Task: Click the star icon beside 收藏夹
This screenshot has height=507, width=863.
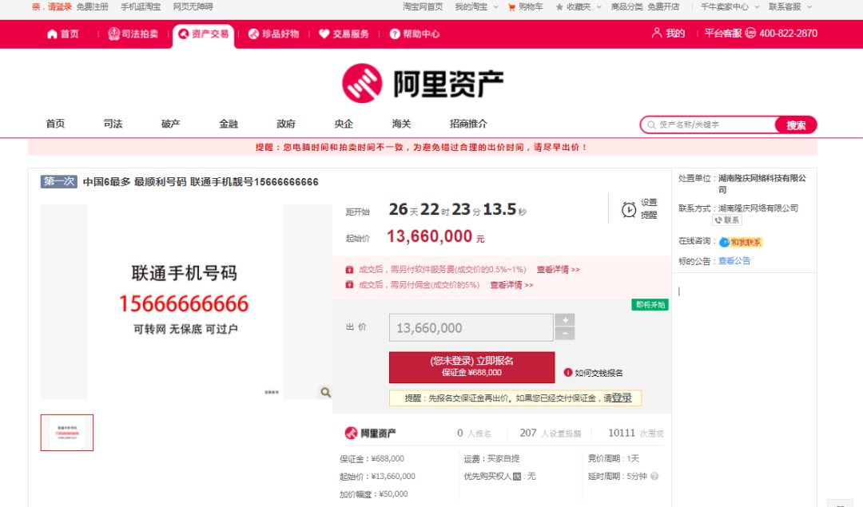Action: (559, 7)
